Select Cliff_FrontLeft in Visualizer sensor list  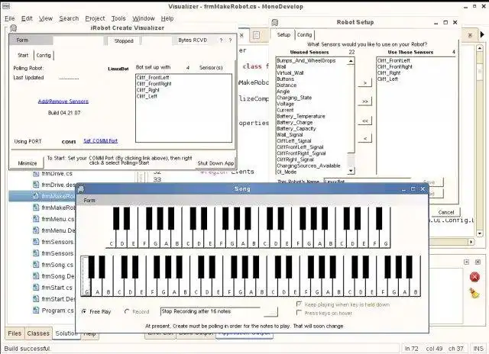tap(153, 78)
